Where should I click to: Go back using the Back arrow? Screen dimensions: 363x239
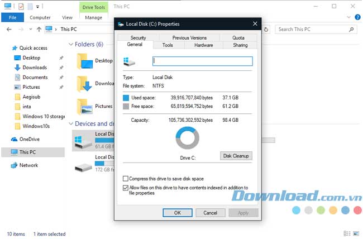pos(9,30)
